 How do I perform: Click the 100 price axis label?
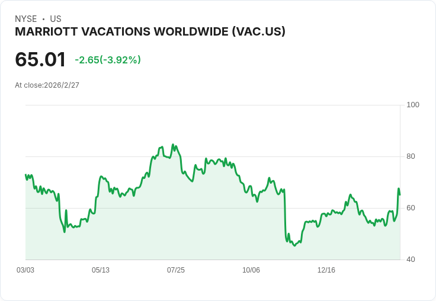tap(413, 105)
